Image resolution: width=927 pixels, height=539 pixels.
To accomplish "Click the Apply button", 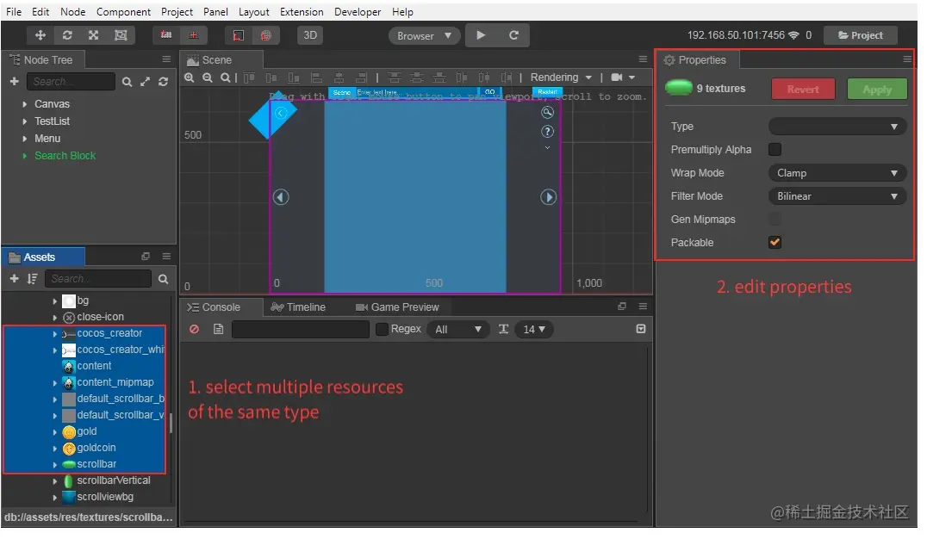I will [877, 90].
